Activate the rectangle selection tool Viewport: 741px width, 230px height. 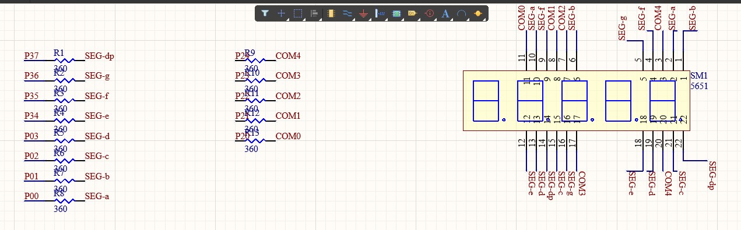[x=297, y=13]
